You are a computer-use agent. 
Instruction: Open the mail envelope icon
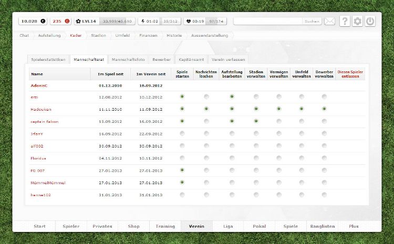coord(329,22)
